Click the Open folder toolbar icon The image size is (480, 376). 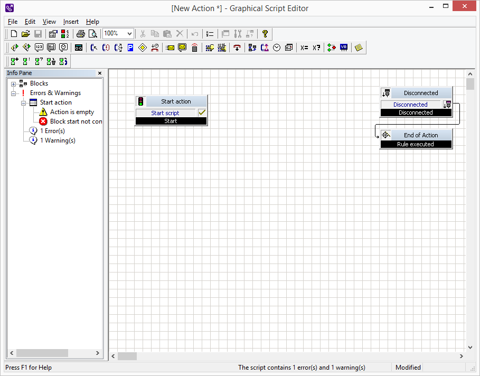tap(25, 34)
